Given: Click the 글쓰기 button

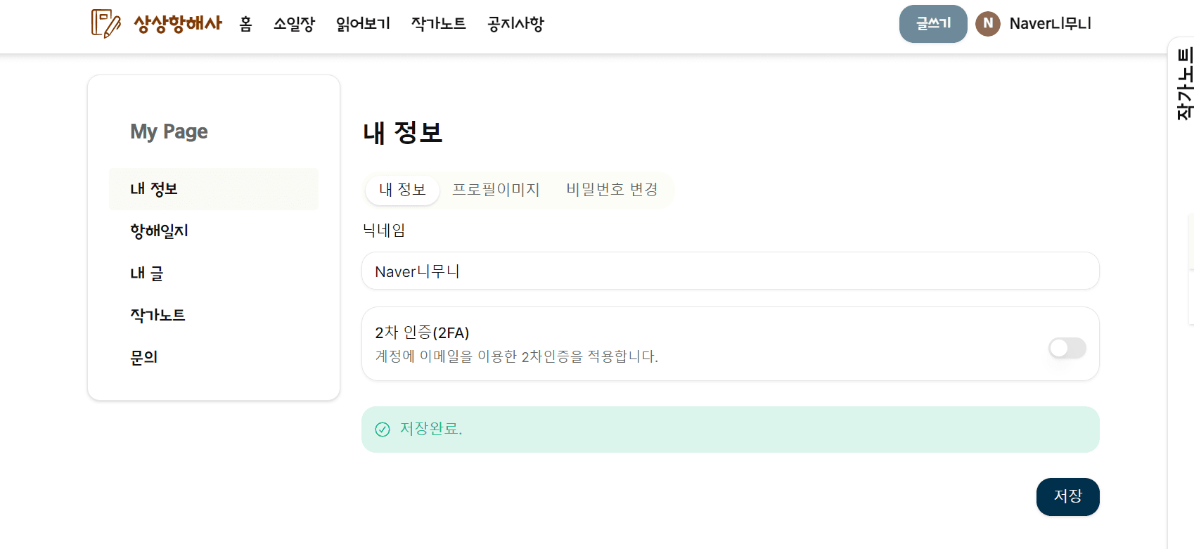Looking at the screenshot, I should pos(933,24).
